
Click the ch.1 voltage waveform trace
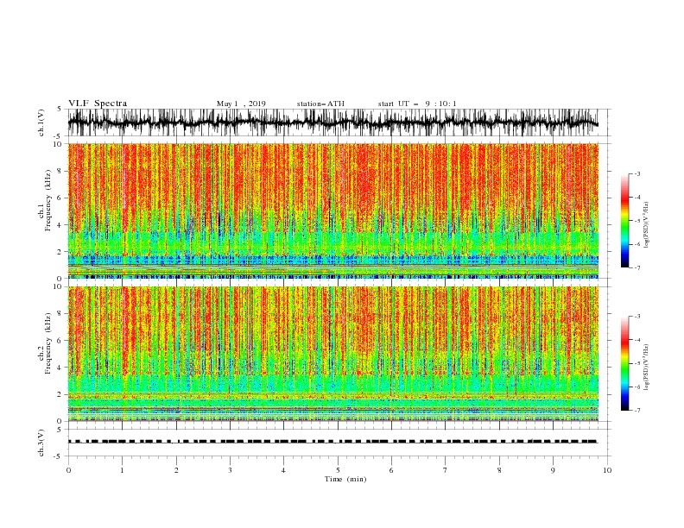tap(332, 123)
